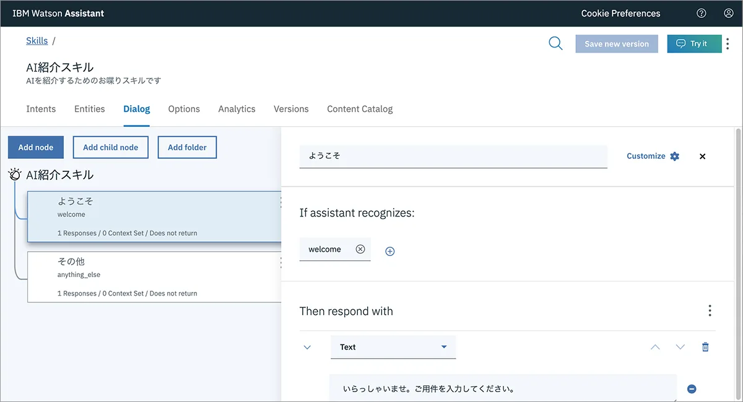Click the Try it button
This screenshot has height=402, width=743.
point(694,44)
